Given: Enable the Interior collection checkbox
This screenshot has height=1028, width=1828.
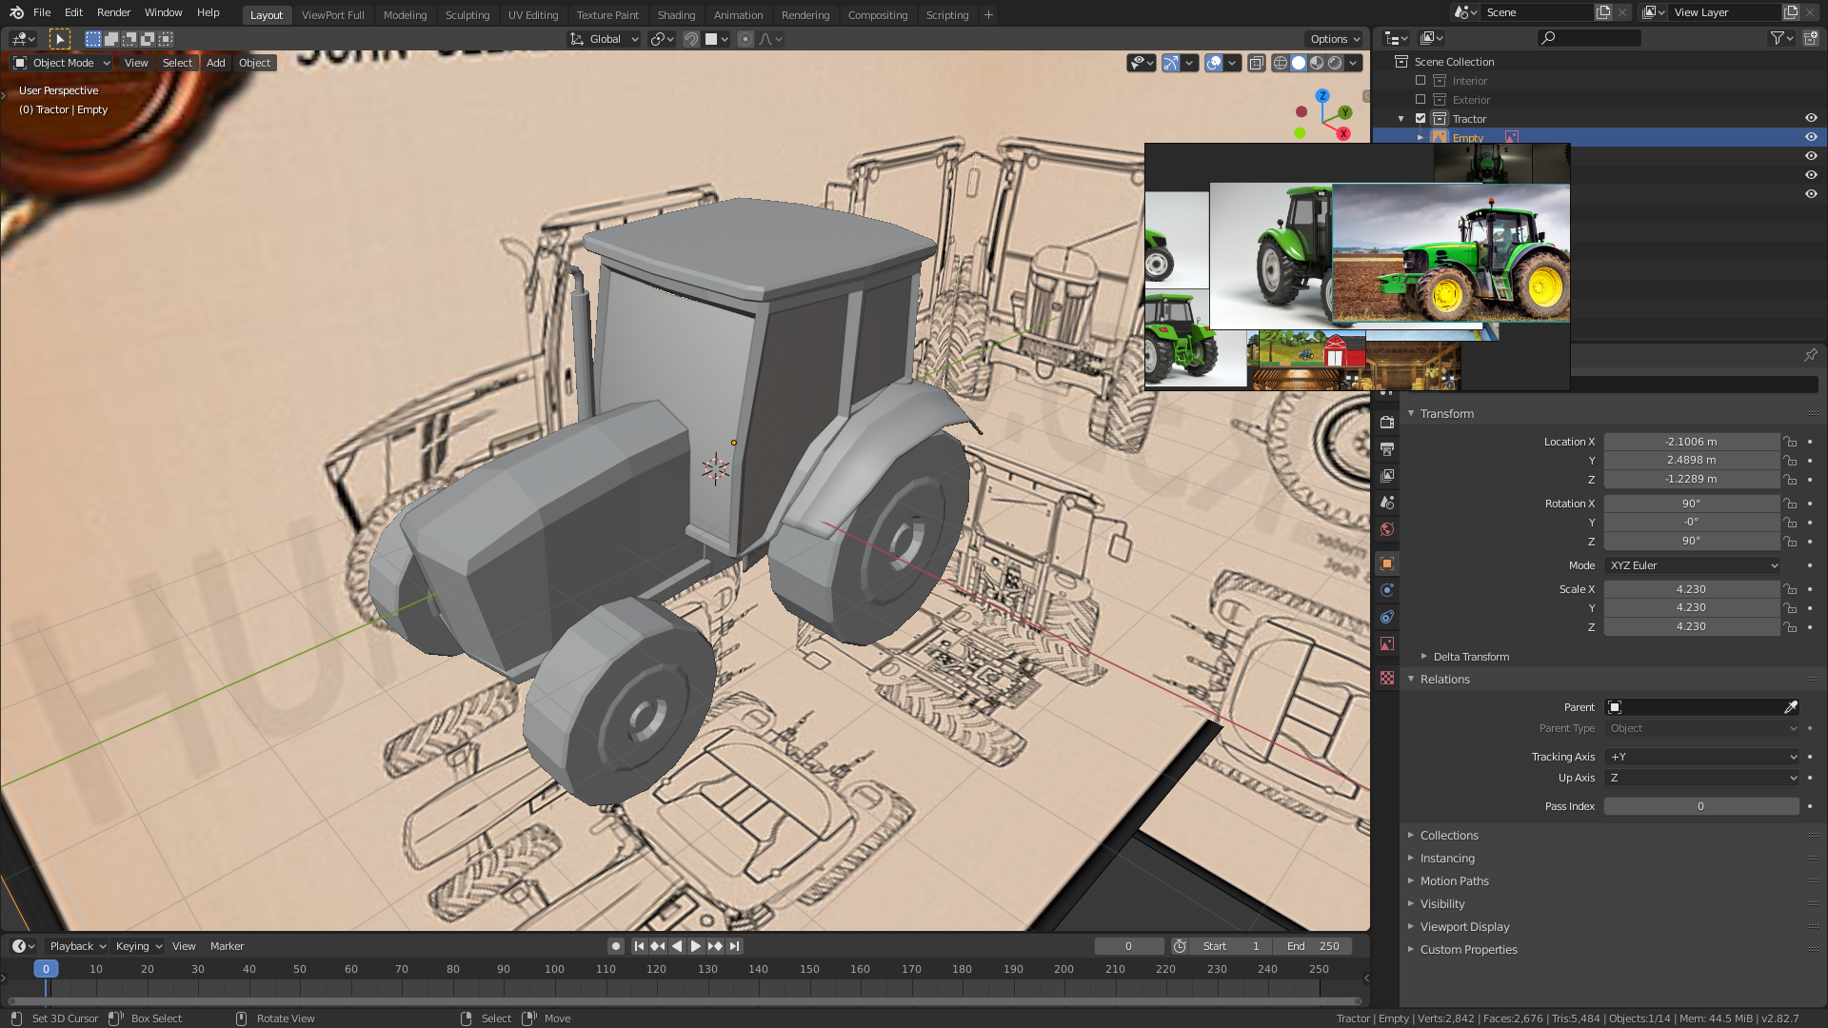Looking at the screenshot, I should pos(1421,81).
